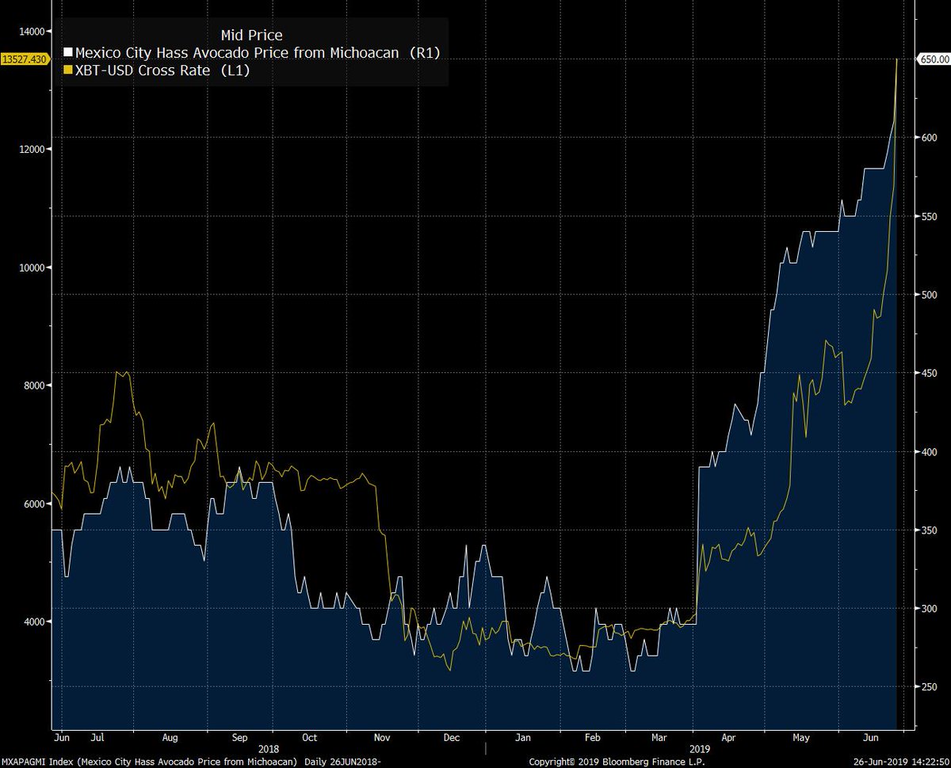
Task: Select the XBT-USD Cross Rate (L1) legend entry
Action: click(x=163, y=70)
